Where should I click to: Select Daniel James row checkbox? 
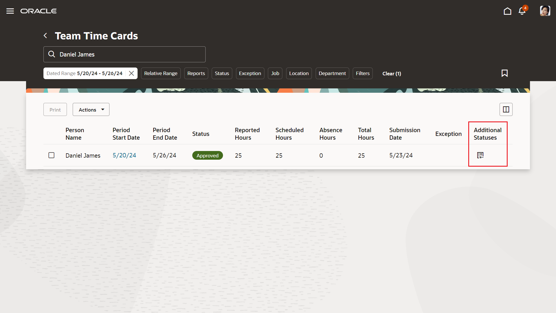(52, 155)
